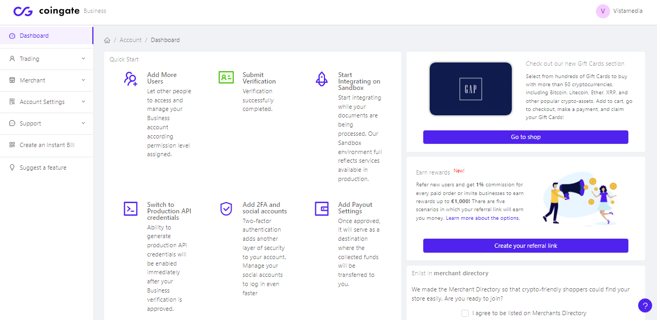
Task: Expand the Support menu chevron
Action: (x=84, y=123)
